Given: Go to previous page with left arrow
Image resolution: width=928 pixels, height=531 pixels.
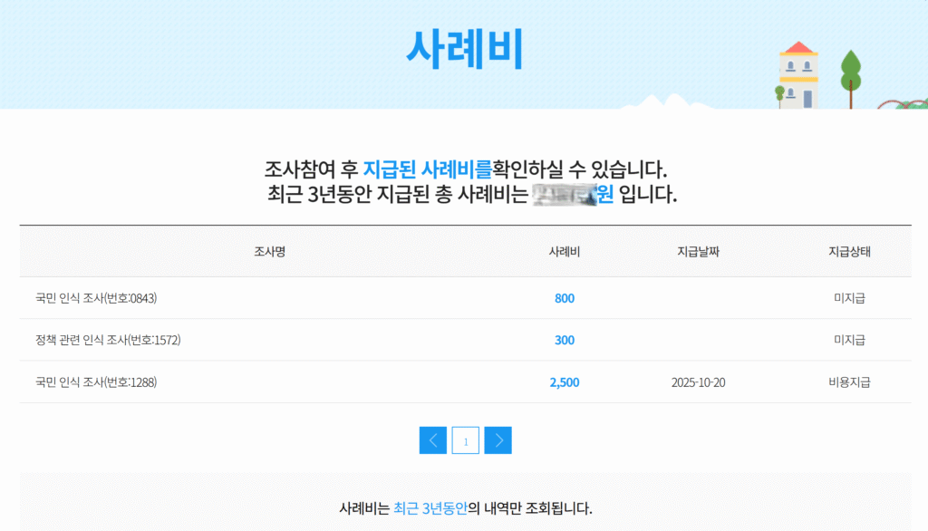Looking at the screenshot, I should (x=432, y=440).
